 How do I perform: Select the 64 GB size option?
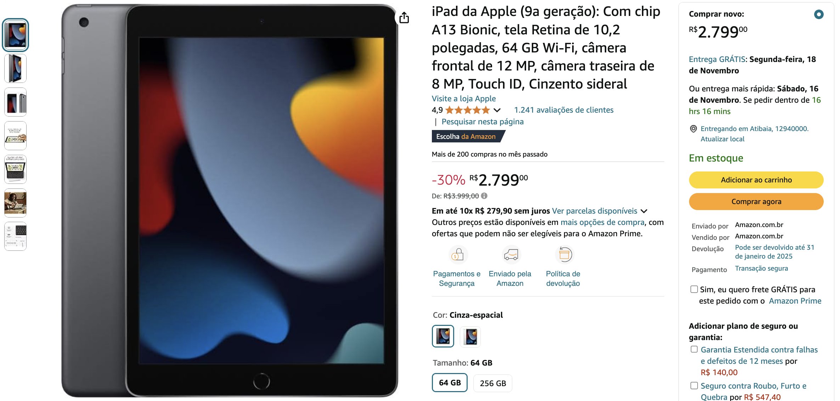click(x=450, y=383)
